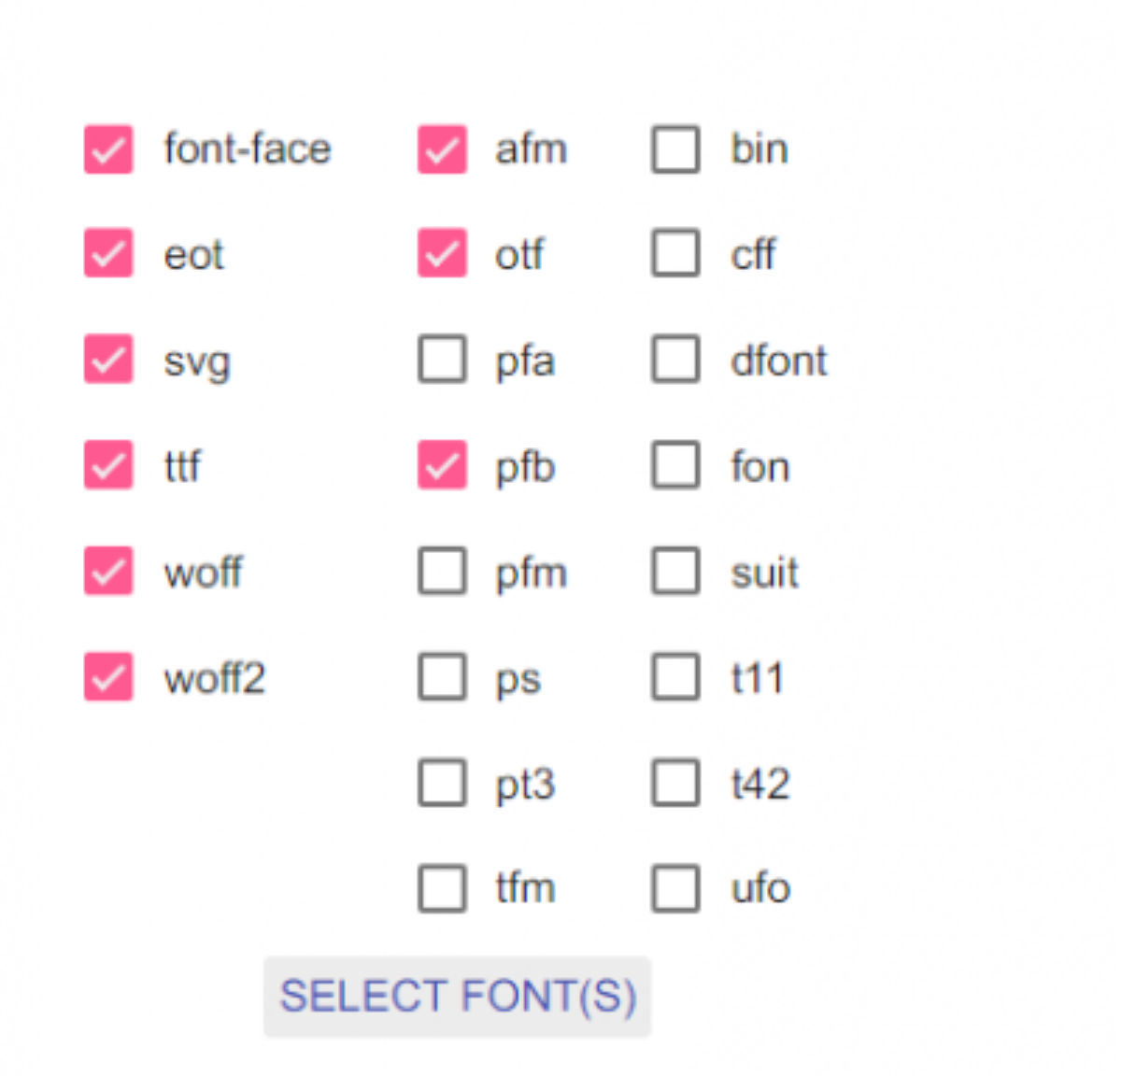Deselect the otf format checkbox
The image size is (1121, 1076).
tap(442, 254)
